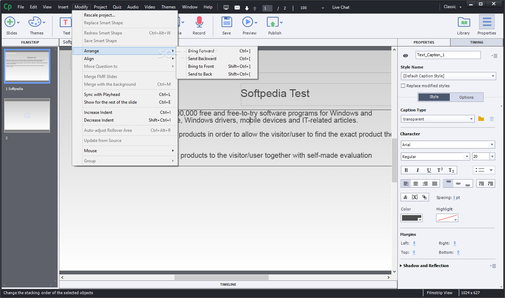Open the Regular font style dropdown

pyautogui.click(x=435, y=157)
